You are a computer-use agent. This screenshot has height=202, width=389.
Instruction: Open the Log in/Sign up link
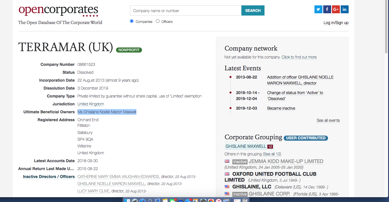coord(336,23)
